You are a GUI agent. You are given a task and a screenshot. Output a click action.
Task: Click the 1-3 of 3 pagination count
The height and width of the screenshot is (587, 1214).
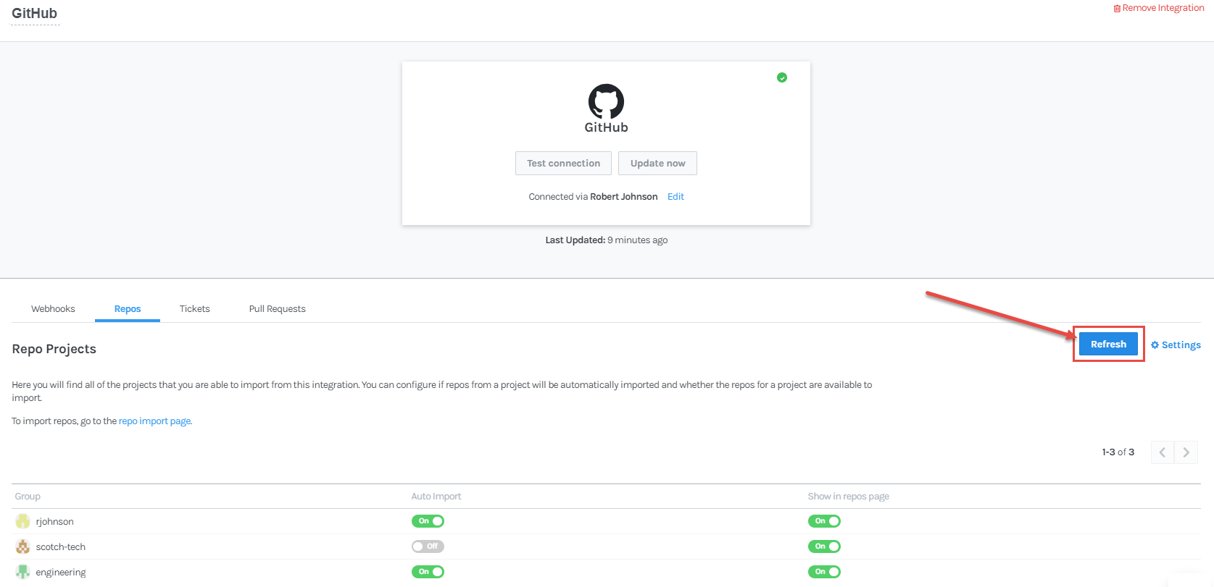click(x=1118, y=452)
